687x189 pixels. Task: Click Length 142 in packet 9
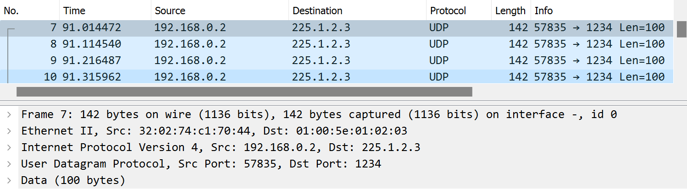518,60
